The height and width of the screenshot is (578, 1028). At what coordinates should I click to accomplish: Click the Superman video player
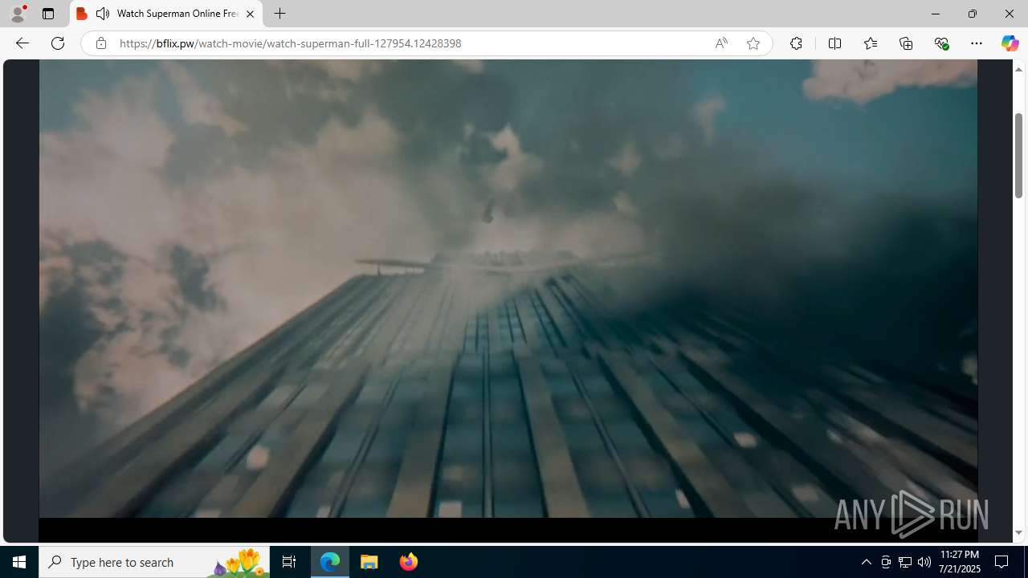508,289
